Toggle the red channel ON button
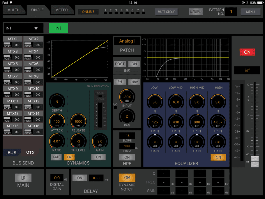 (247, 52)
